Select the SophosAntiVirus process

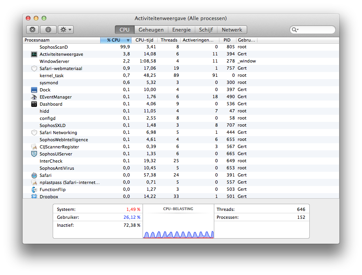[x=181, y=168]
